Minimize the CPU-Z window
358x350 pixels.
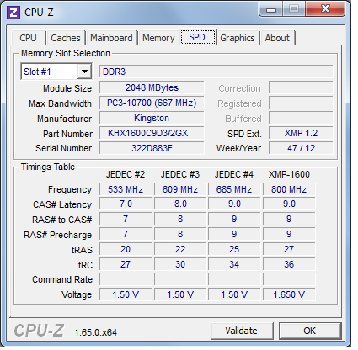pyautogui.click(x=270, y=9)
